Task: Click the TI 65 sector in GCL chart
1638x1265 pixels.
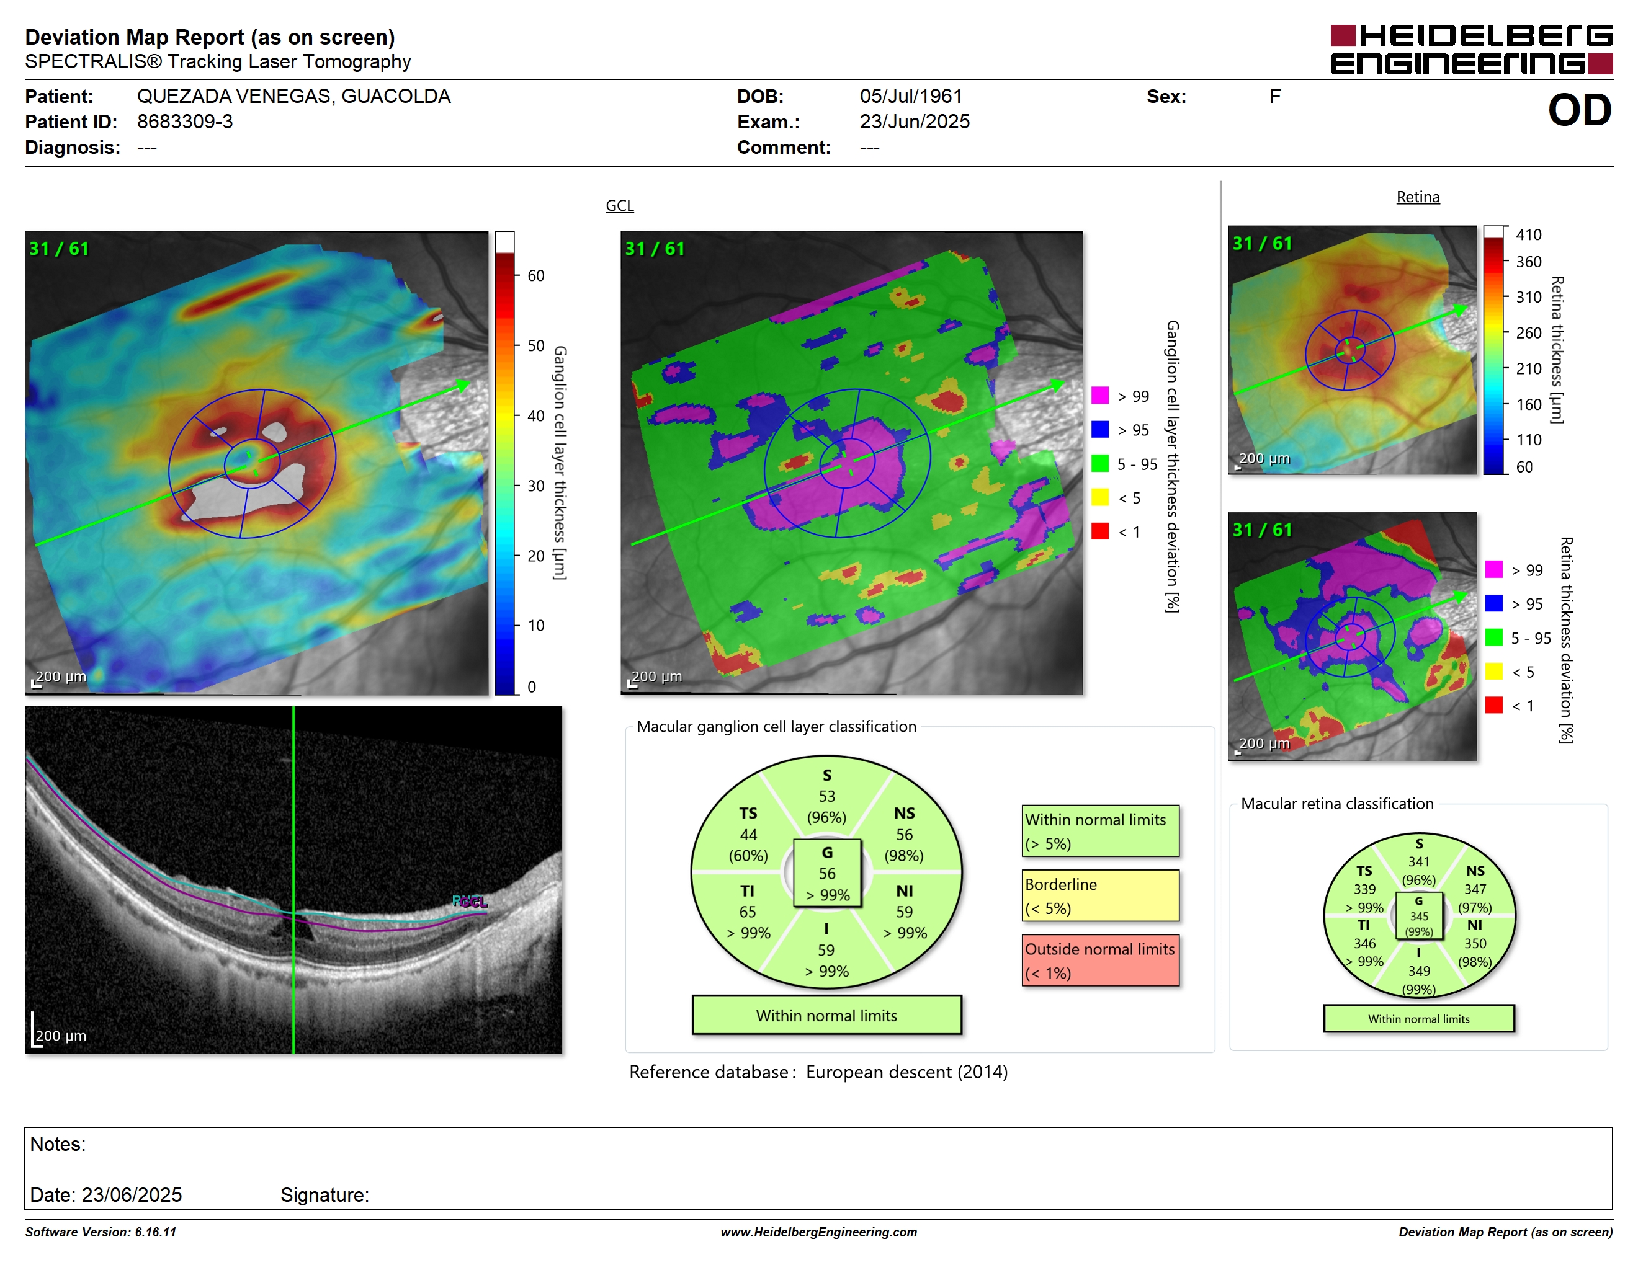Action: coord(748,912)
